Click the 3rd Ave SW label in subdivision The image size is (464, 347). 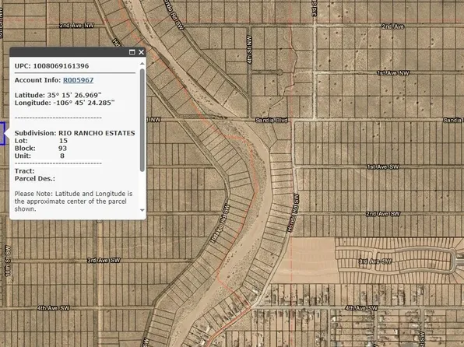click(375, 261)
